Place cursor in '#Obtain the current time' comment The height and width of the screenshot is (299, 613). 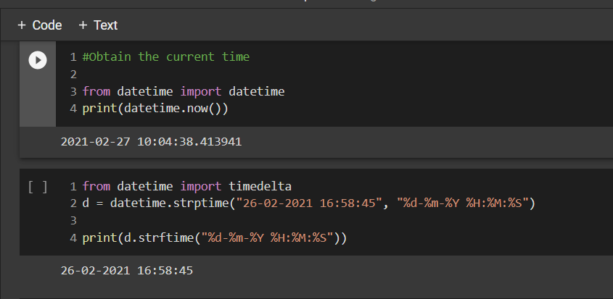165,57
